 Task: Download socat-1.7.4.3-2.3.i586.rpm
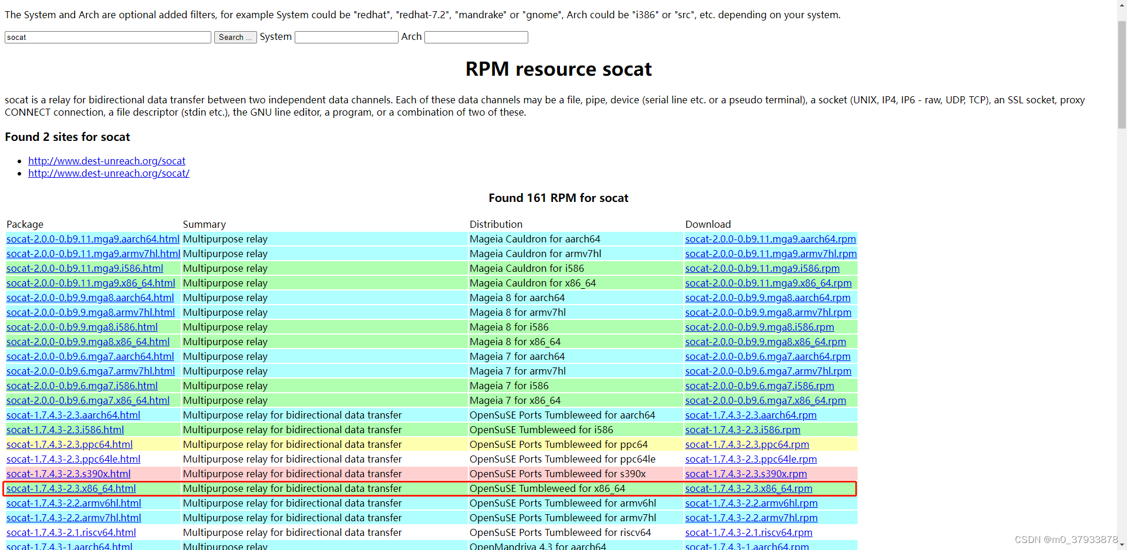point(743,430)
